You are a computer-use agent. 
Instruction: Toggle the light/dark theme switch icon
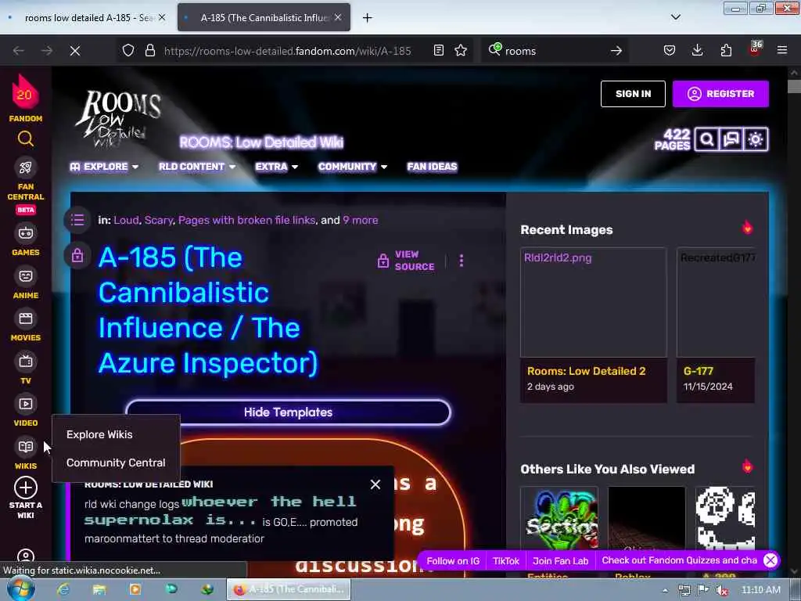pos(756,139)
